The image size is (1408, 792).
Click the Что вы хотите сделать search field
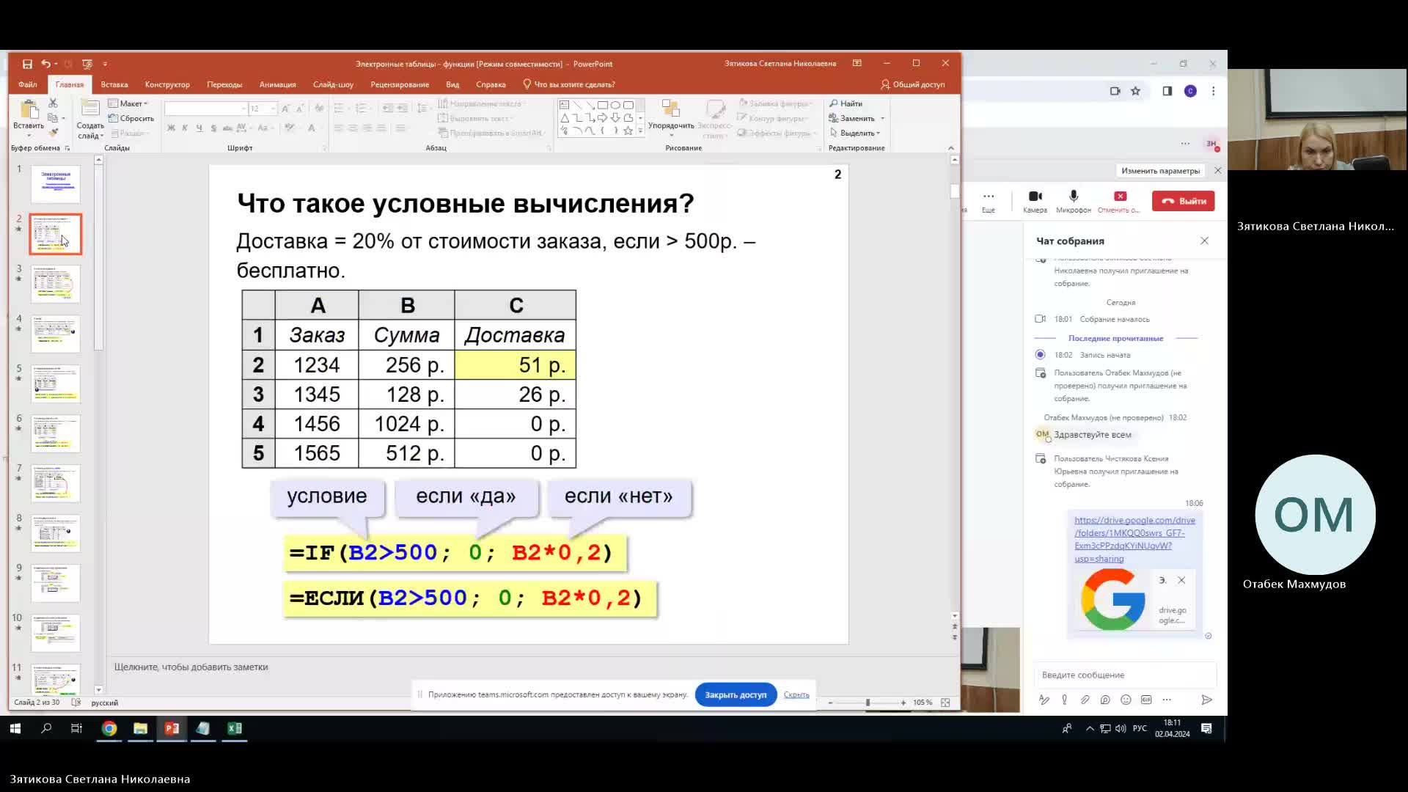(569, 84)
